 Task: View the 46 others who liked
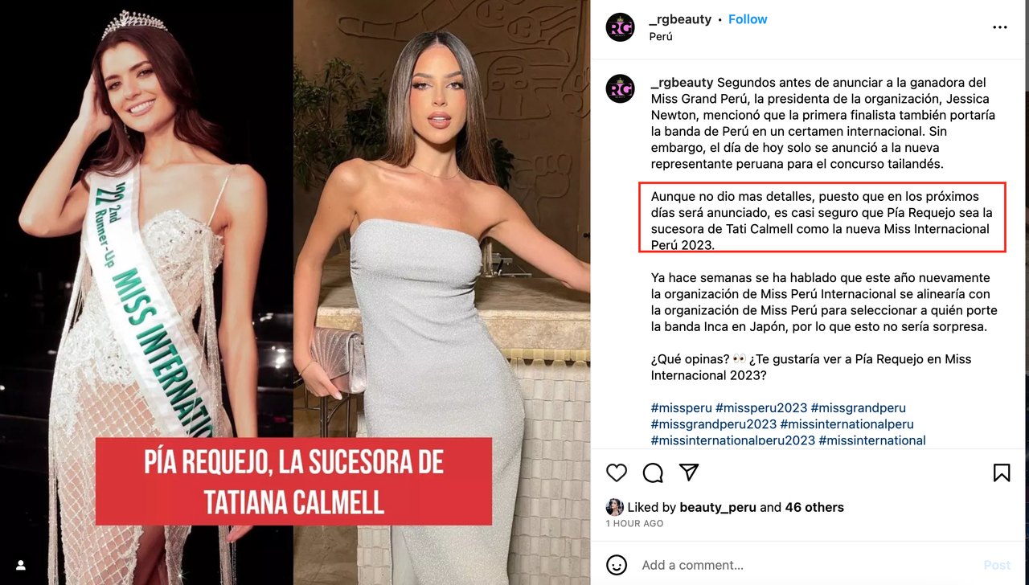pyautogui.click(x=814, y=507)
